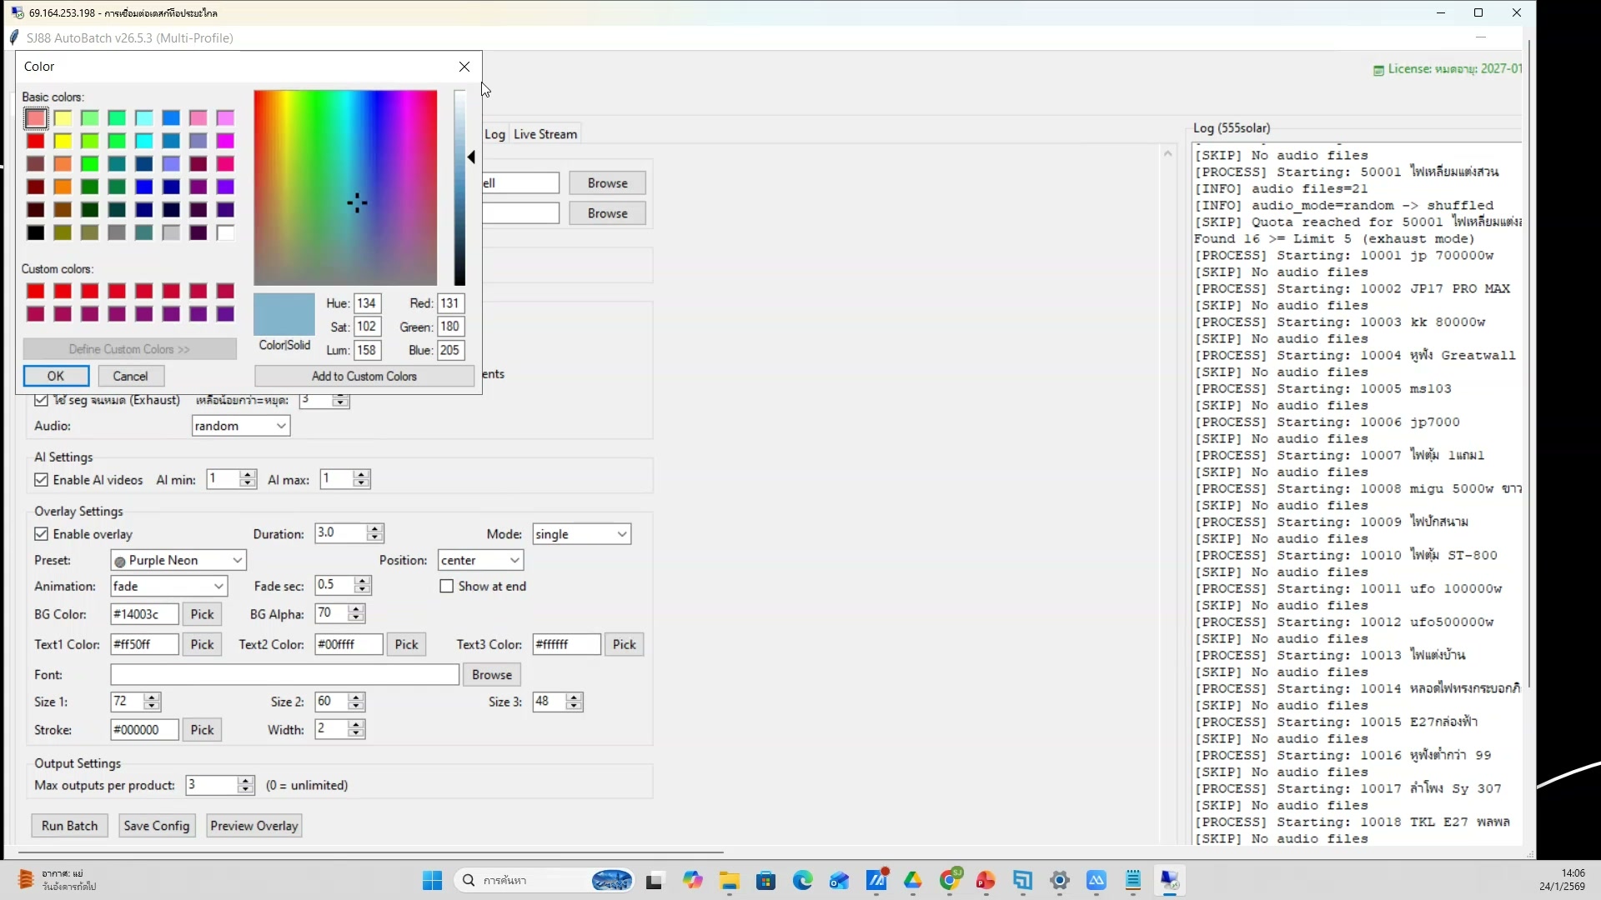The image size is (1601, 900).
Task: Open PowerPoint from the taskbar
Action: (x=986, y=881)
